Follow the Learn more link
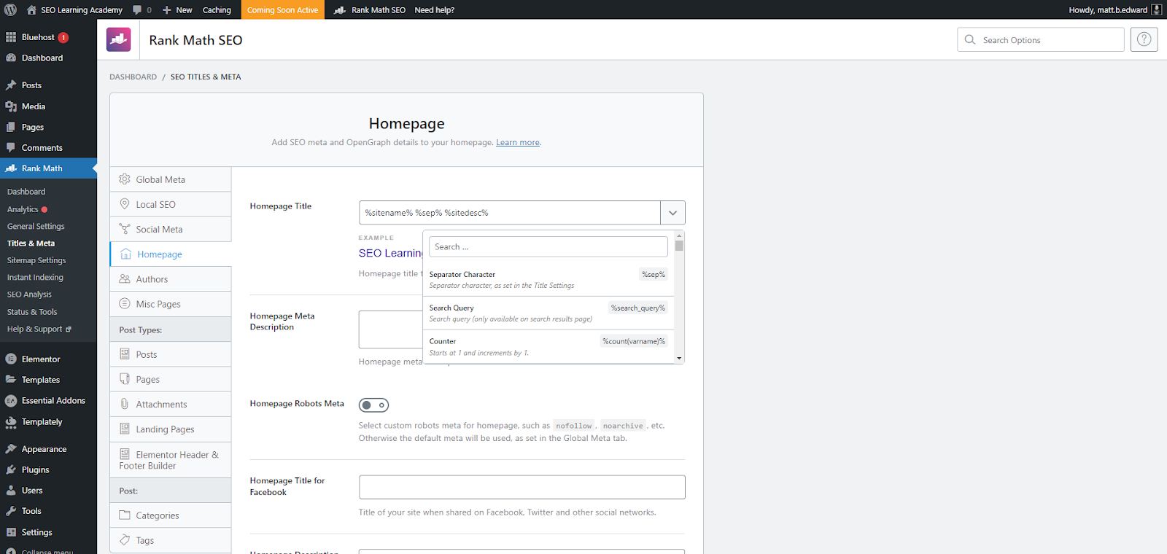Image resolution: width=1167 pixels, height=554 pixels. tap(518, 142)
